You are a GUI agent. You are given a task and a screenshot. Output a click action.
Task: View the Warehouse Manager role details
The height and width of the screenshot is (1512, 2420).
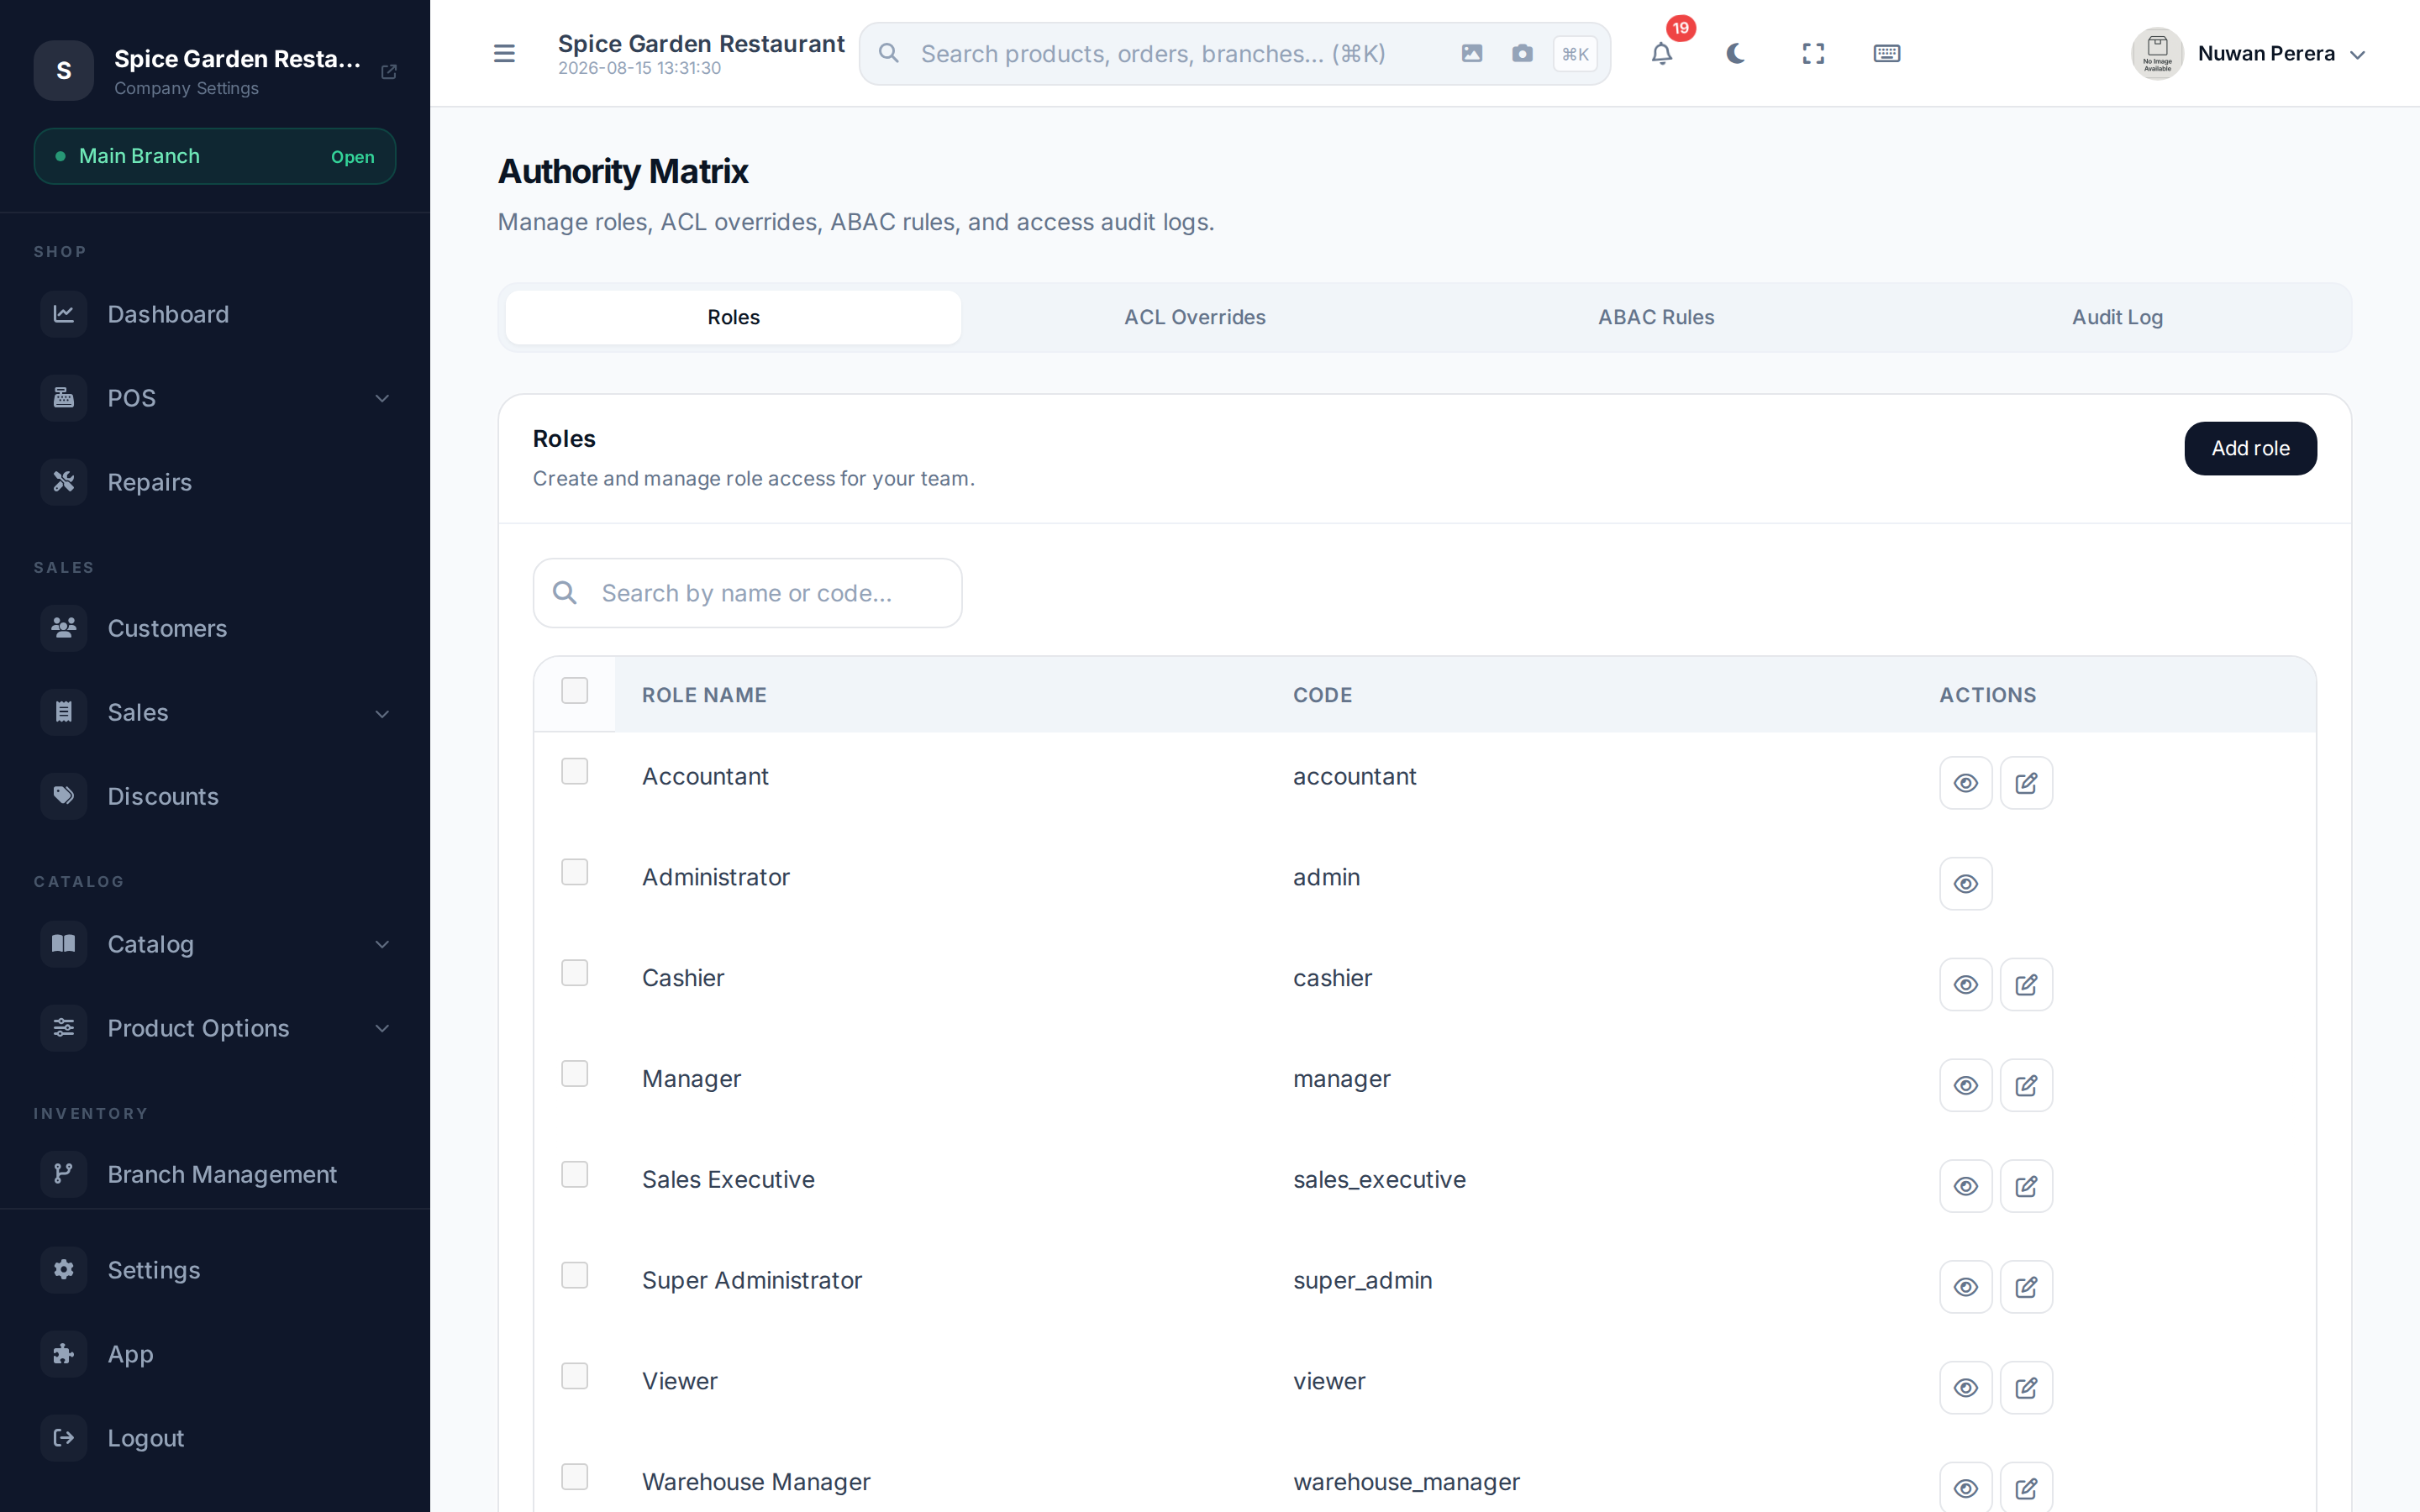pos(1966,1489)
